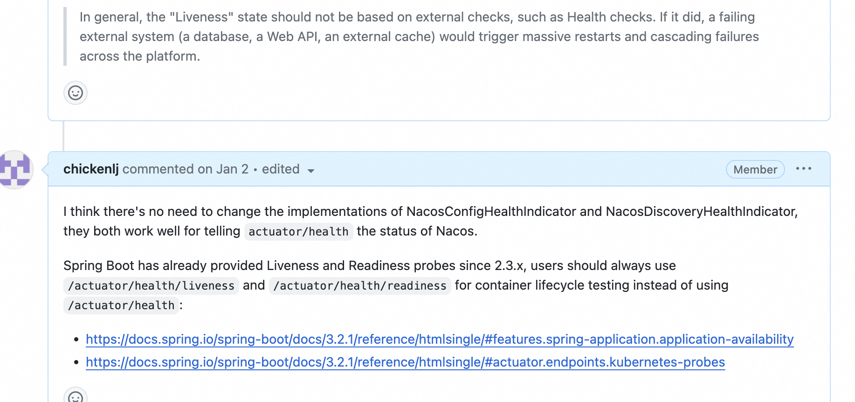Click the /actuator/health/readiness code snippet
855x402 pixels.
tap(360, 285)
